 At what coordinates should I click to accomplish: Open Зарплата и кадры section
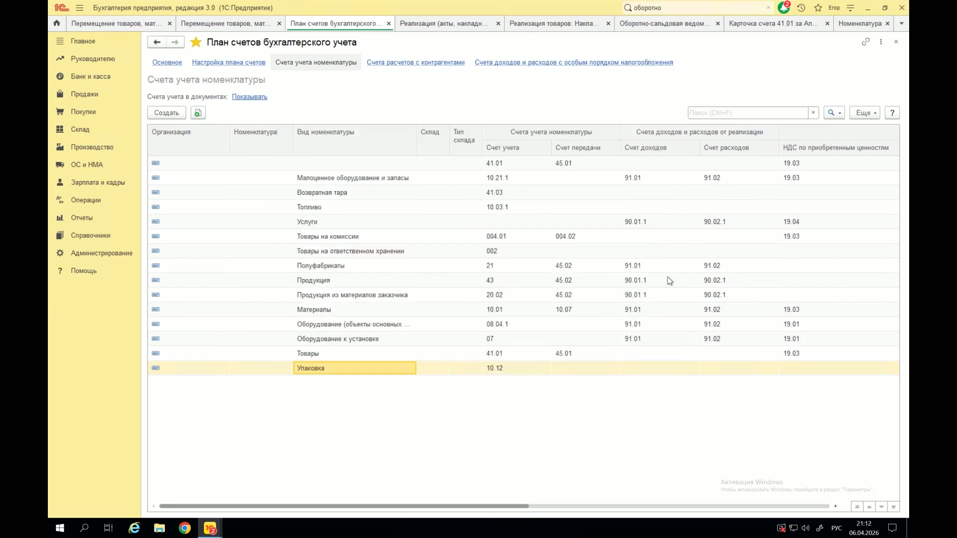[x=98, y=182]
